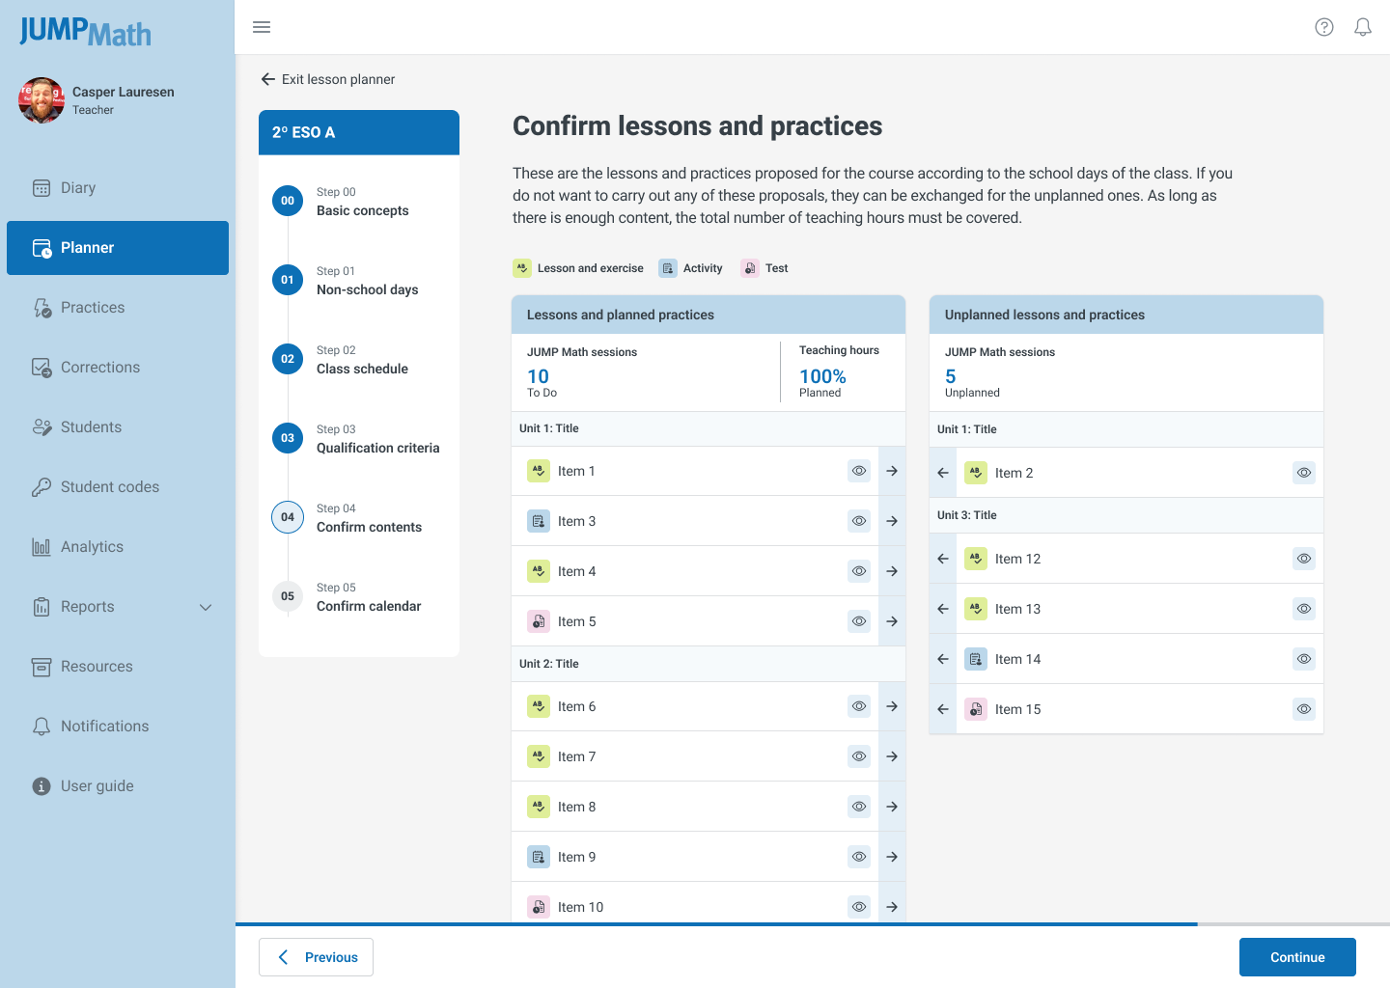Toggle the eye icon for Item 13

(x=1304, y=609)
